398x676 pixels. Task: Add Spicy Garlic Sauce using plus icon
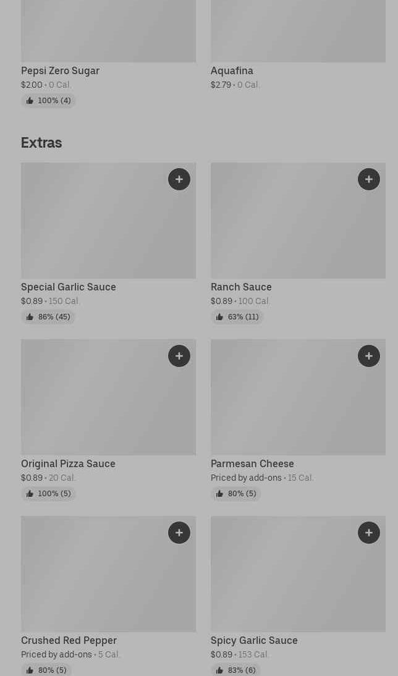coord(369,533)
